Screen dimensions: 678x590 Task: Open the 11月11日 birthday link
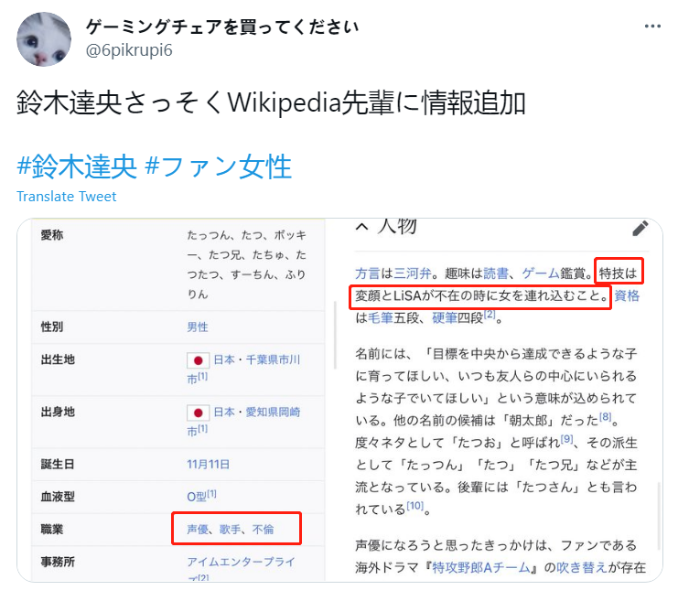[x=208, y=464]
